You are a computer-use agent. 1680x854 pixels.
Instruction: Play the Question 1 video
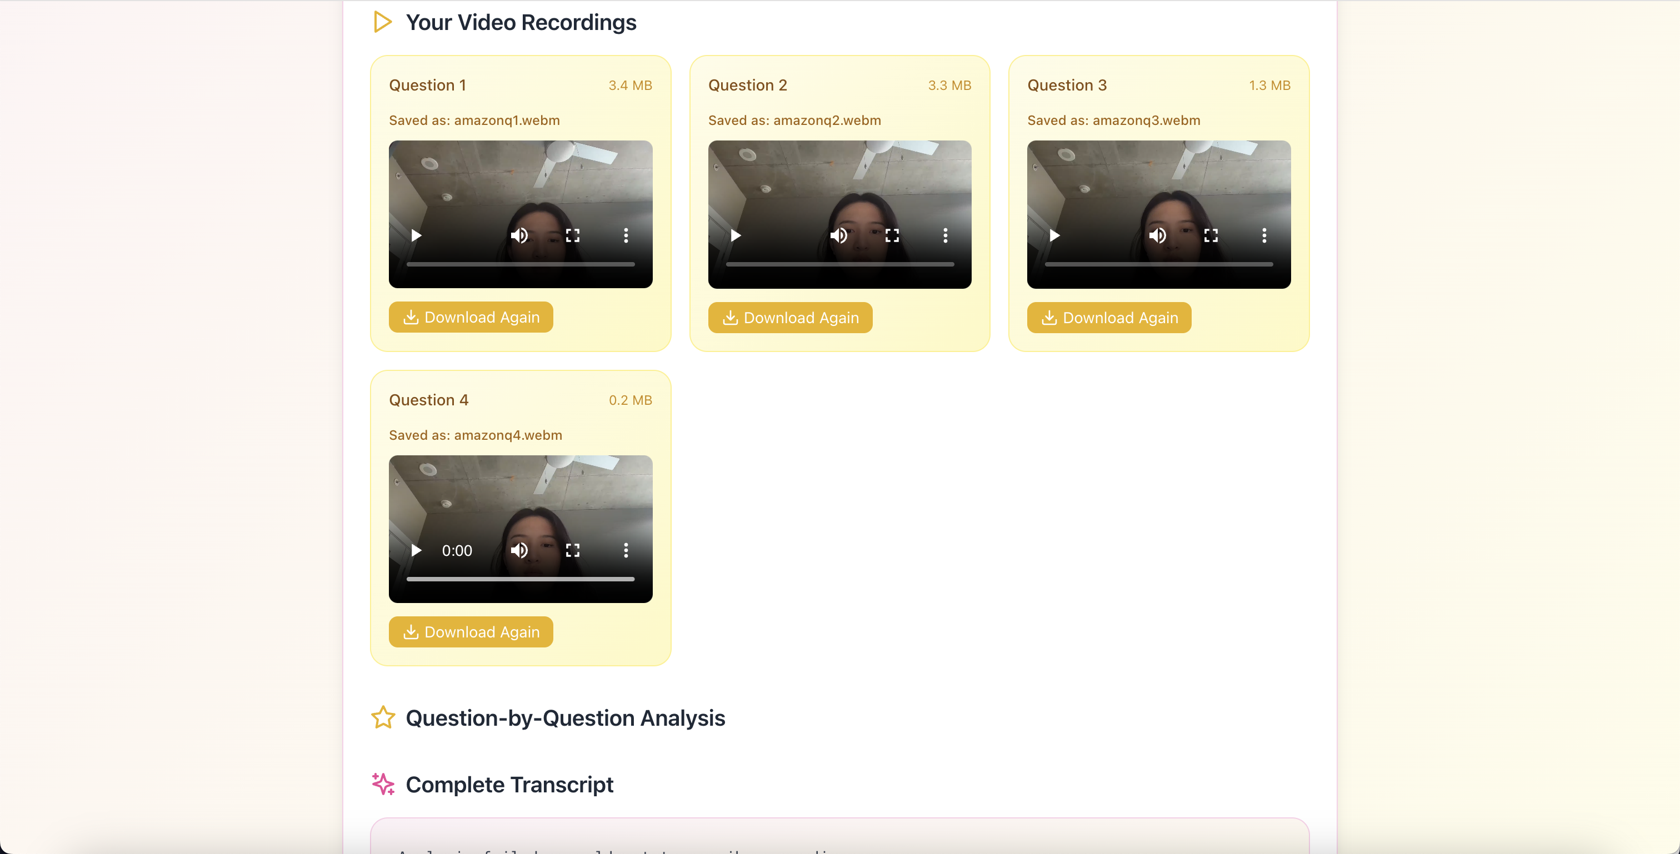pos(416,235)
